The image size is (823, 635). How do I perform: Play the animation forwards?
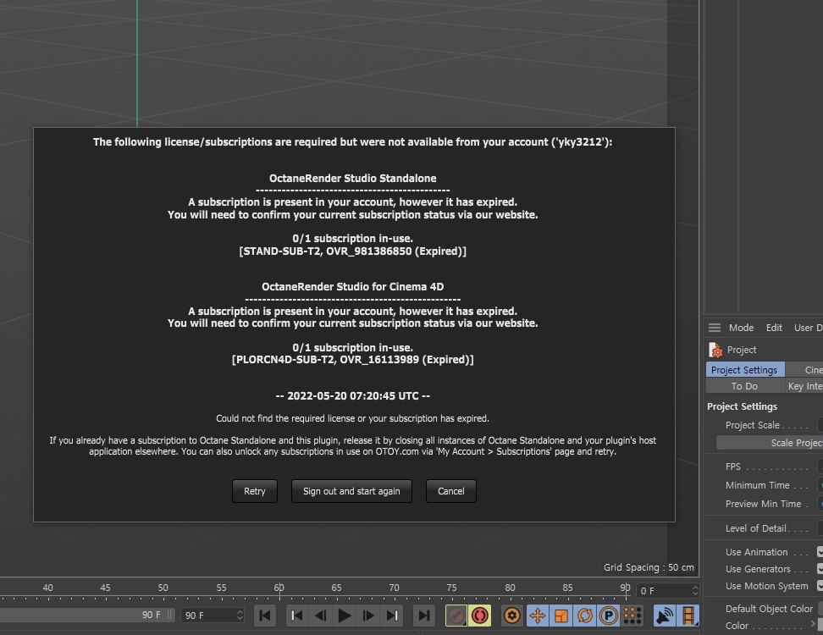(345, 616)
